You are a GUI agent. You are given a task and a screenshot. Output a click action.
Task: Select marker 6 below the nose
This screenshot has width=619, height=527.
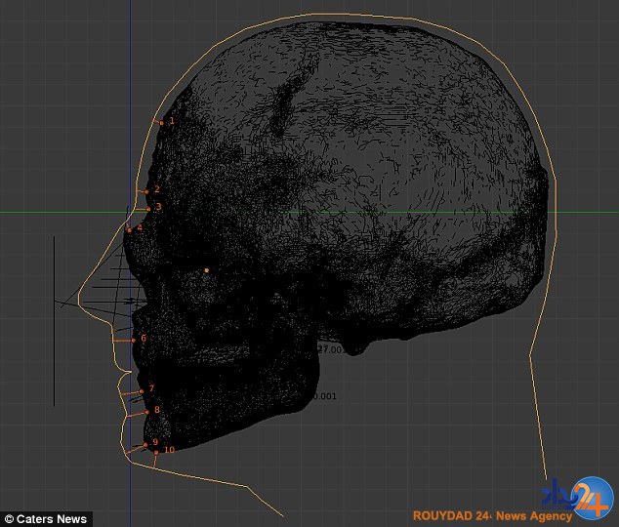[134, 340]
